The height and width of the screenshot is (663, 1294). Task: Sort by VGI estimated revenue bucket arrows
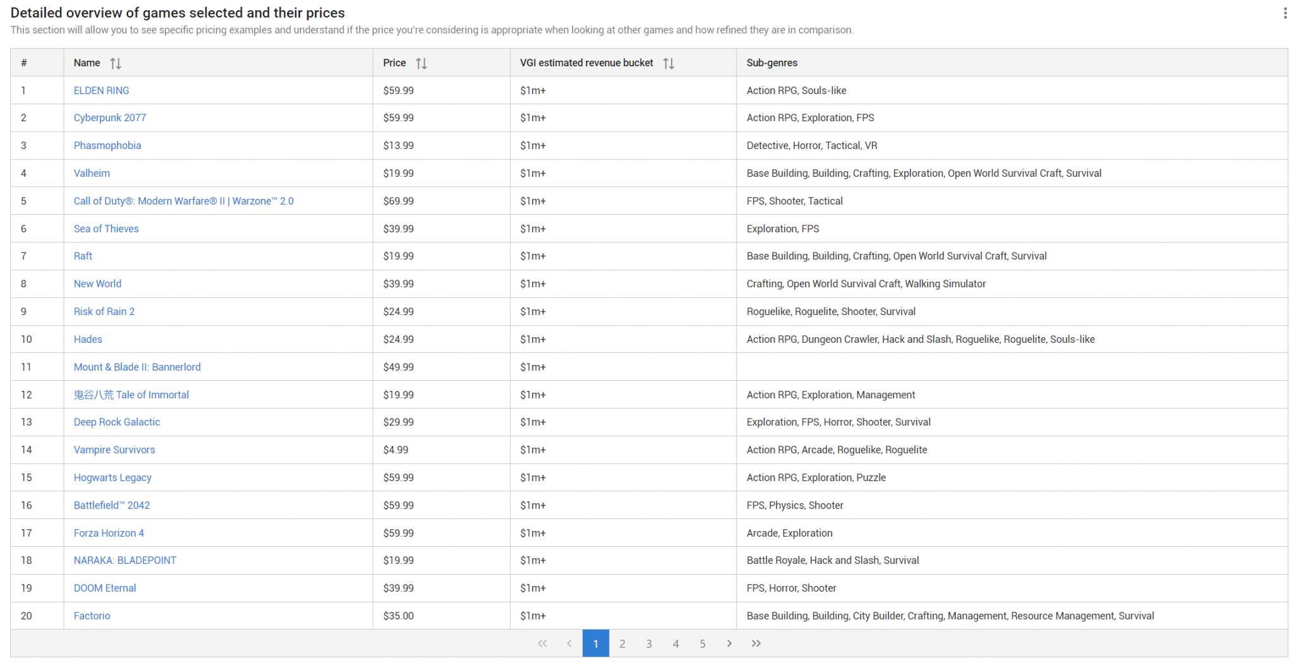point(669,63)
